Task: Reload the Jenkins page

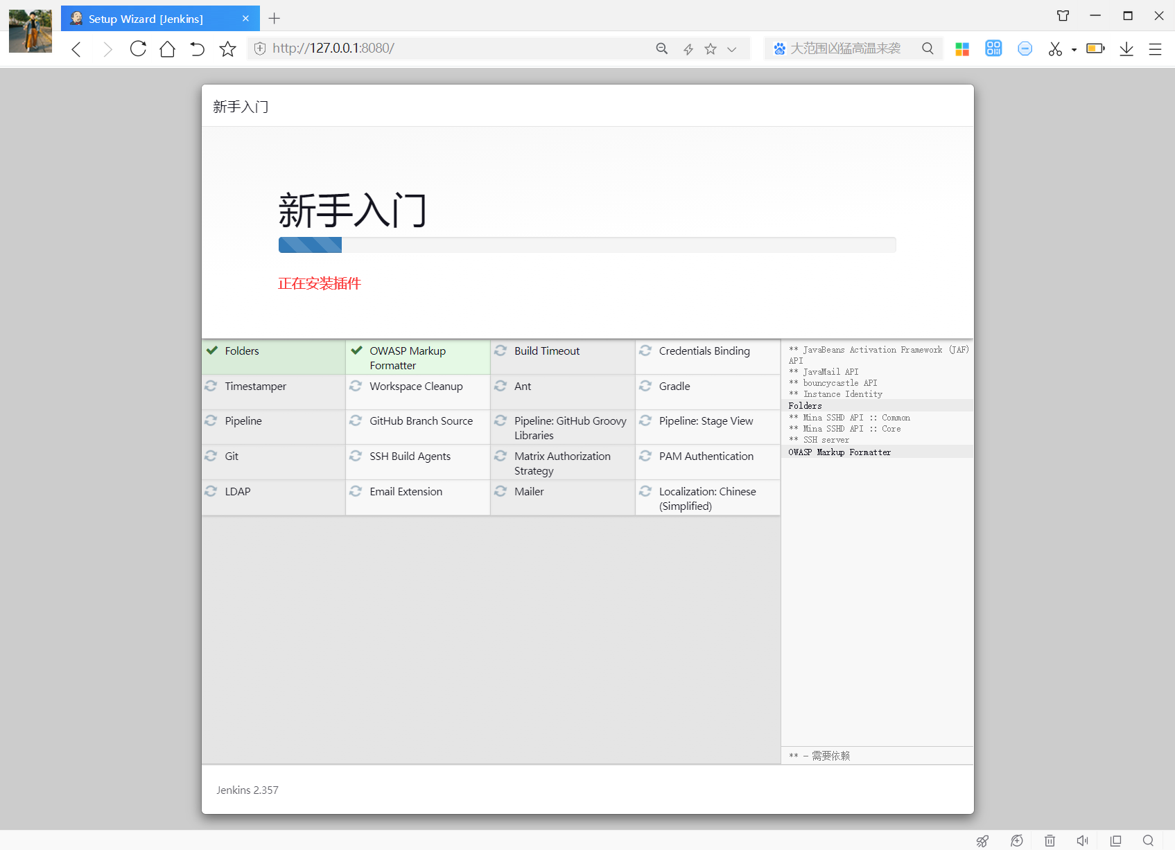Action: point(138,48)
